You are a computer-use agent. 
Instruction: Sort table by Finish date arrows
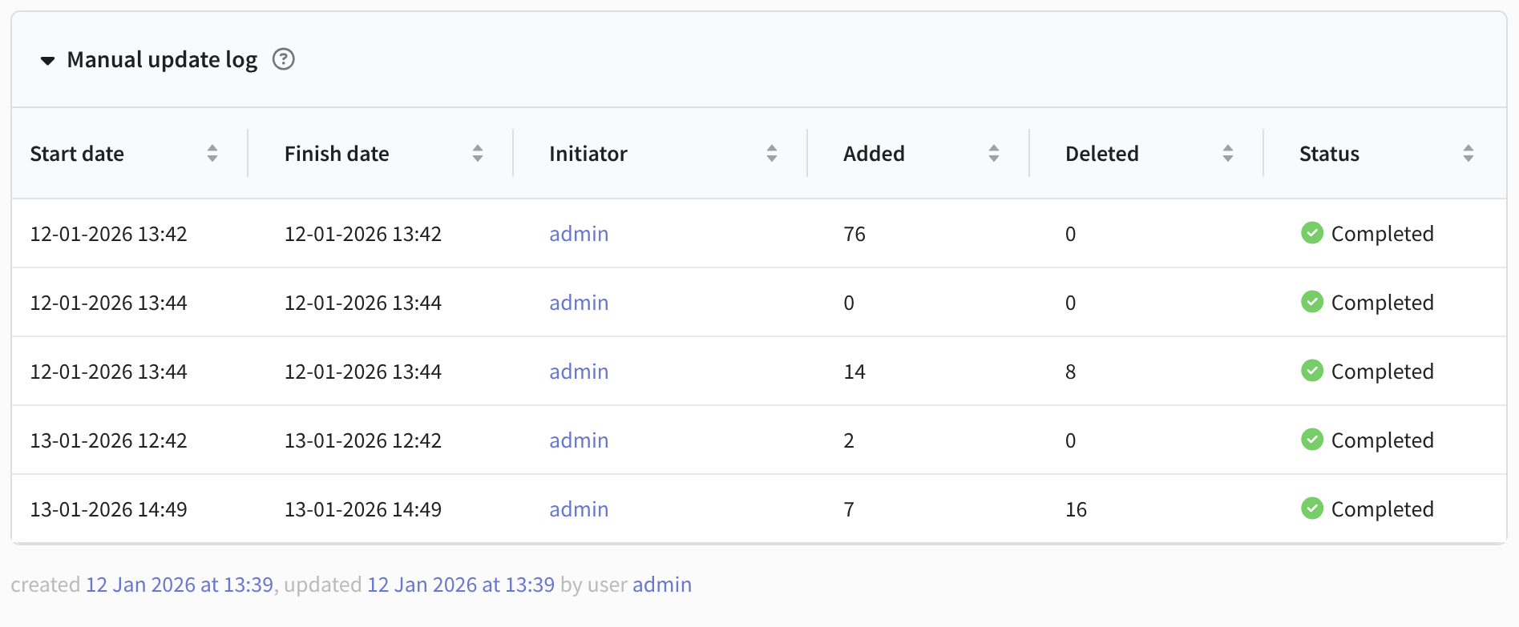click(x=478, y=154)
